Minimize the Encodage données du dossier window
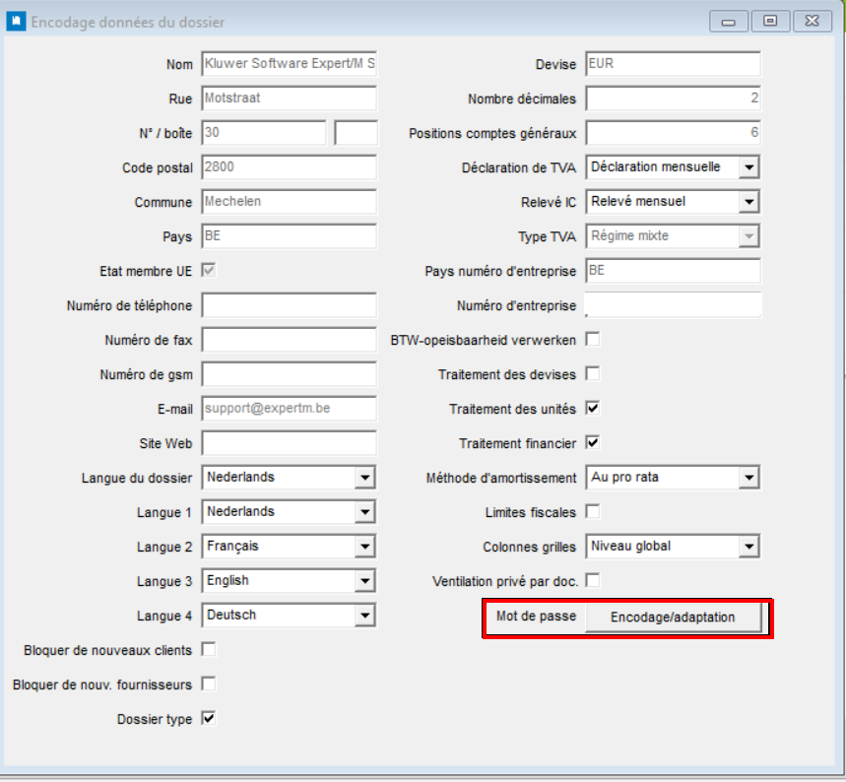Image resolution: width=846 pixels, height=782 pixels. click(729, 22)
